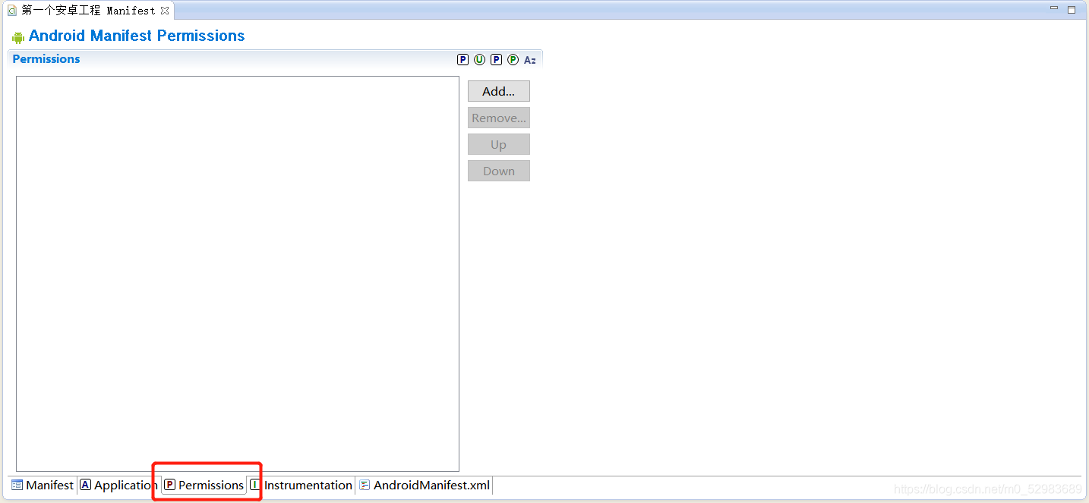Click the Up button
1089x503 pixels.
point(498,144)
